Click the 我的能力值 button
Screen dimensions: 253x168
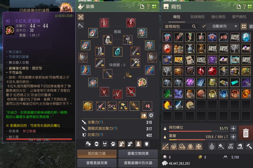97,153
